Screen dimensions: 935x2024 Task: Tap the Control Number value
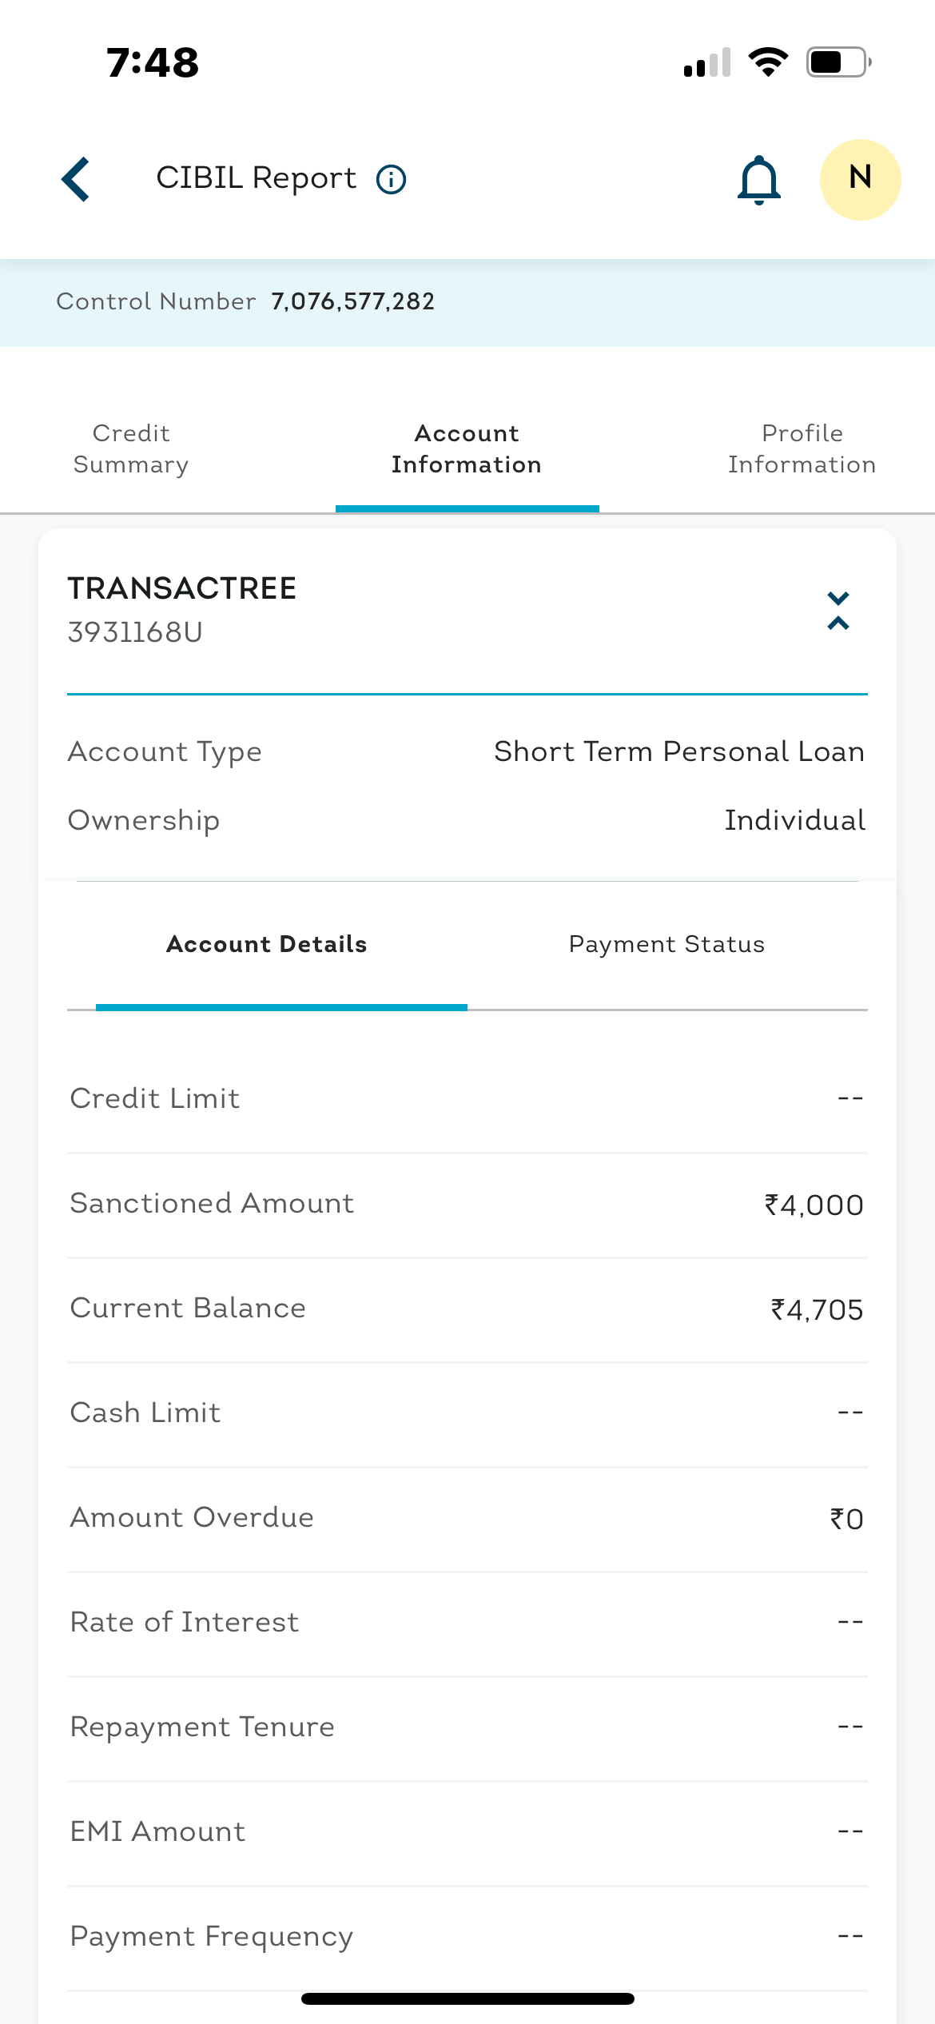pos(352,301)
